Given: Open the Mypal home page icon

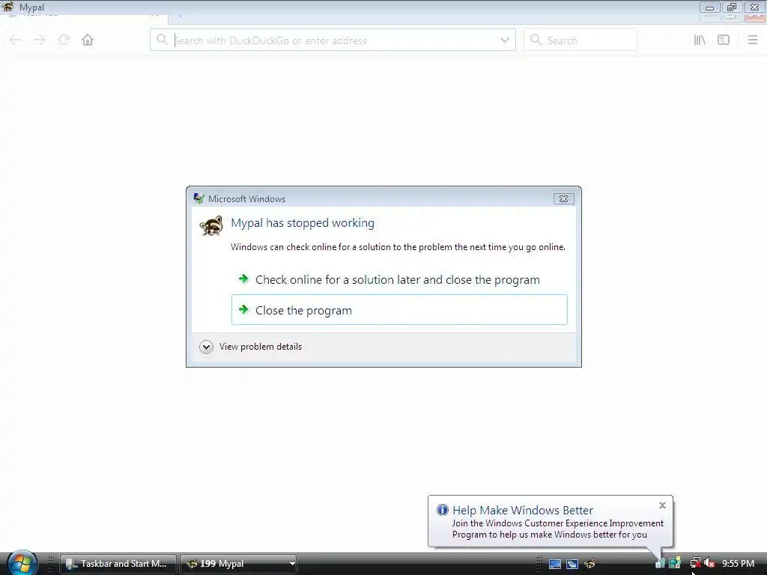Looking at the screenshot, I should coord(88,40).
